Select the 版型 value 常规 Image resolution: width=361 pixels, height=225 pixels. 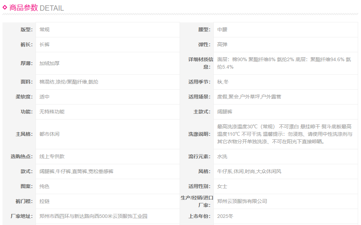point(44,30)
